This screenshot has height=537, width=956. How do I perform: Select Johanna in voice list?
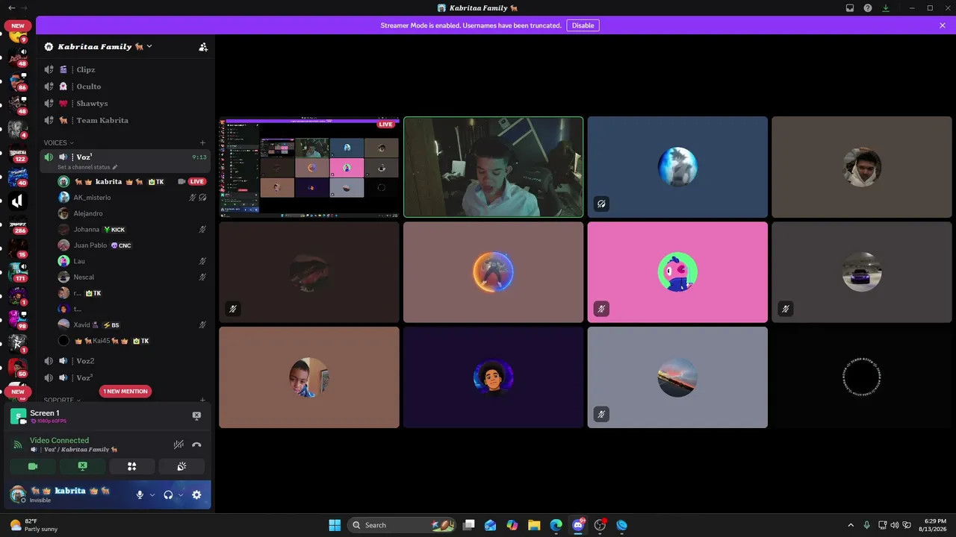tap(133, 230)
